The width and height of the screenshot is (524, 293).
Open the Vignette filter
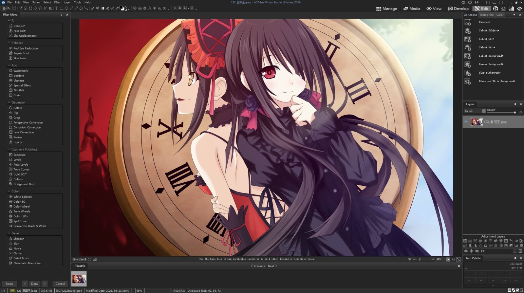coord(19,81)
